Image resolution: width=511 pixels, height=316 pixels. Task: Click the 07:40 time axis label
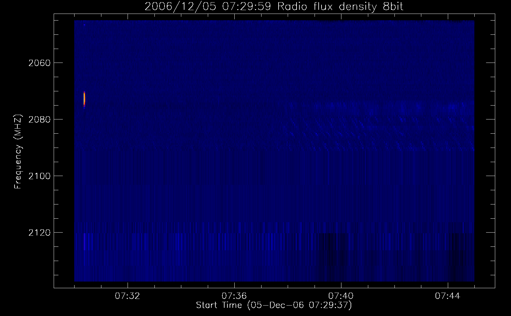click(x=341, y=296)
